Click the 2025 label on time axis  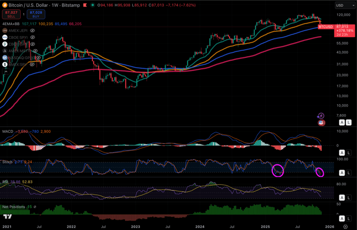tap(265, 227)
